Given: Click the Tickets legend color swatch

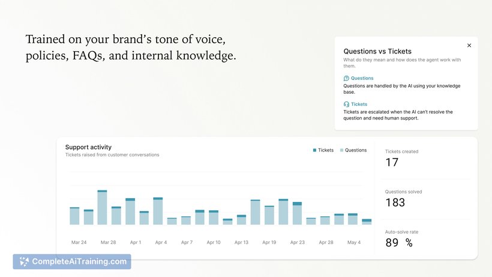Looking at the screenshot, I should click(314, 150).
